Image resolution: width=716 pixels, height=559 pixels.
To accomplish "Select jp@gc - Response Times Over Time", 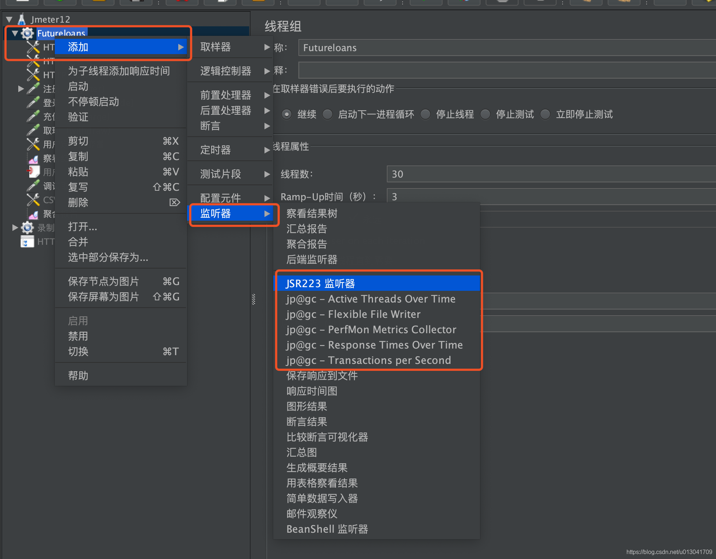I will point(377,345).
